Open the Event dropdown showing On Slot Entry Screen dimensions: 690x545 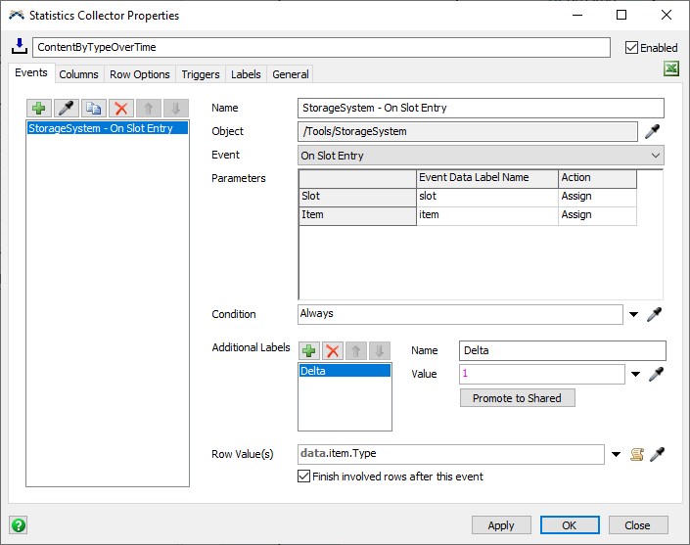[481, 156]
